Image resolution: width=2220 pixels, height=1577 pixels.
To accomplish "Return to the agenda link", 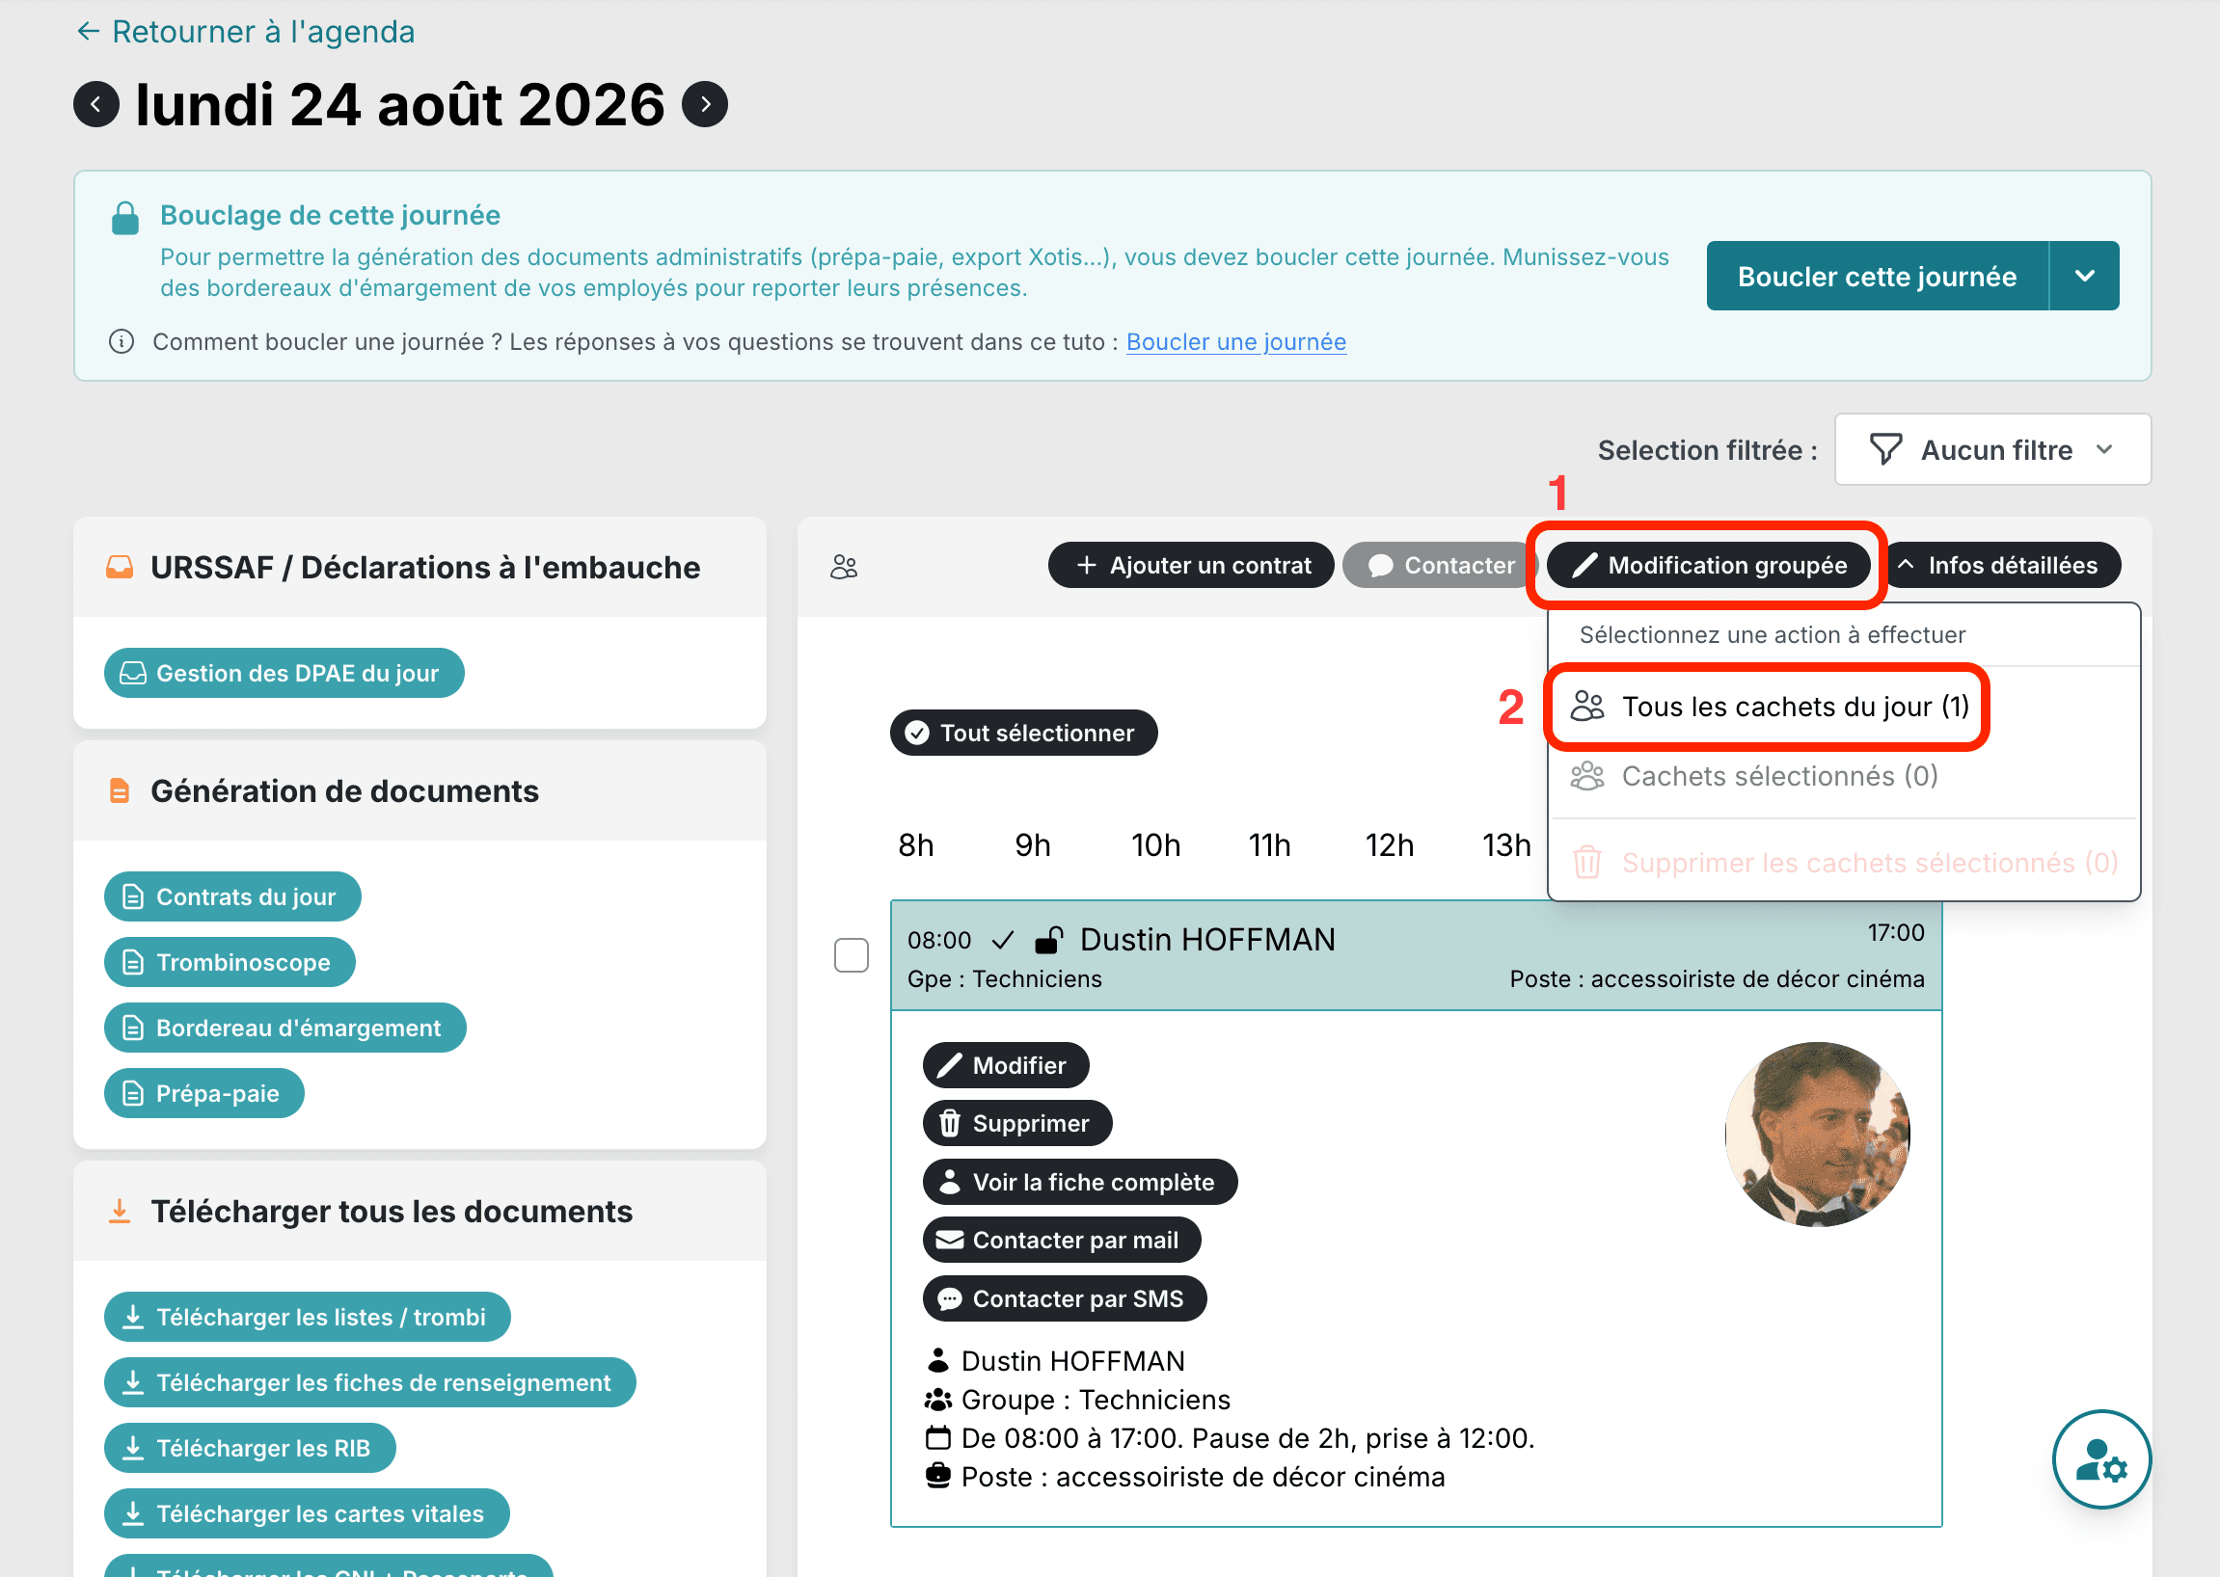I will tap(245, 32).
